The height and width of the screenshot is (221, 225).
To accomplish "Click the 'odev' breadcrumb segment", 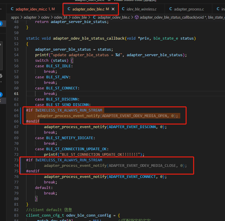I will [45, 17].
